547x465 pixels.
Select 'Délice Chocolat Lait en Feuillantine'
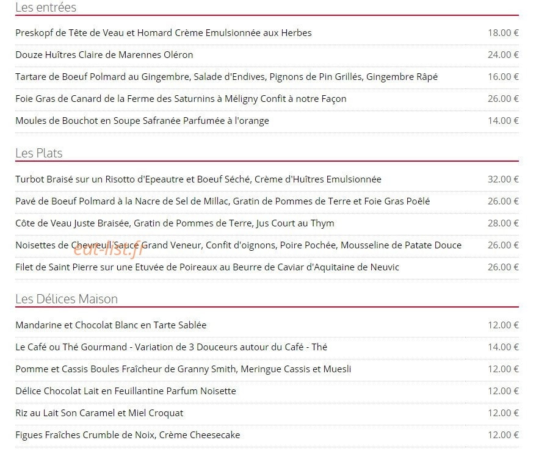pyautogui.click(x=126, y=391)
